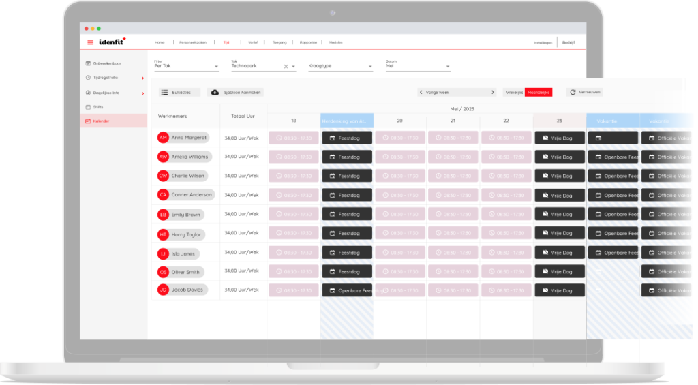Click Anna Margerat's red AM avatar

163,138
